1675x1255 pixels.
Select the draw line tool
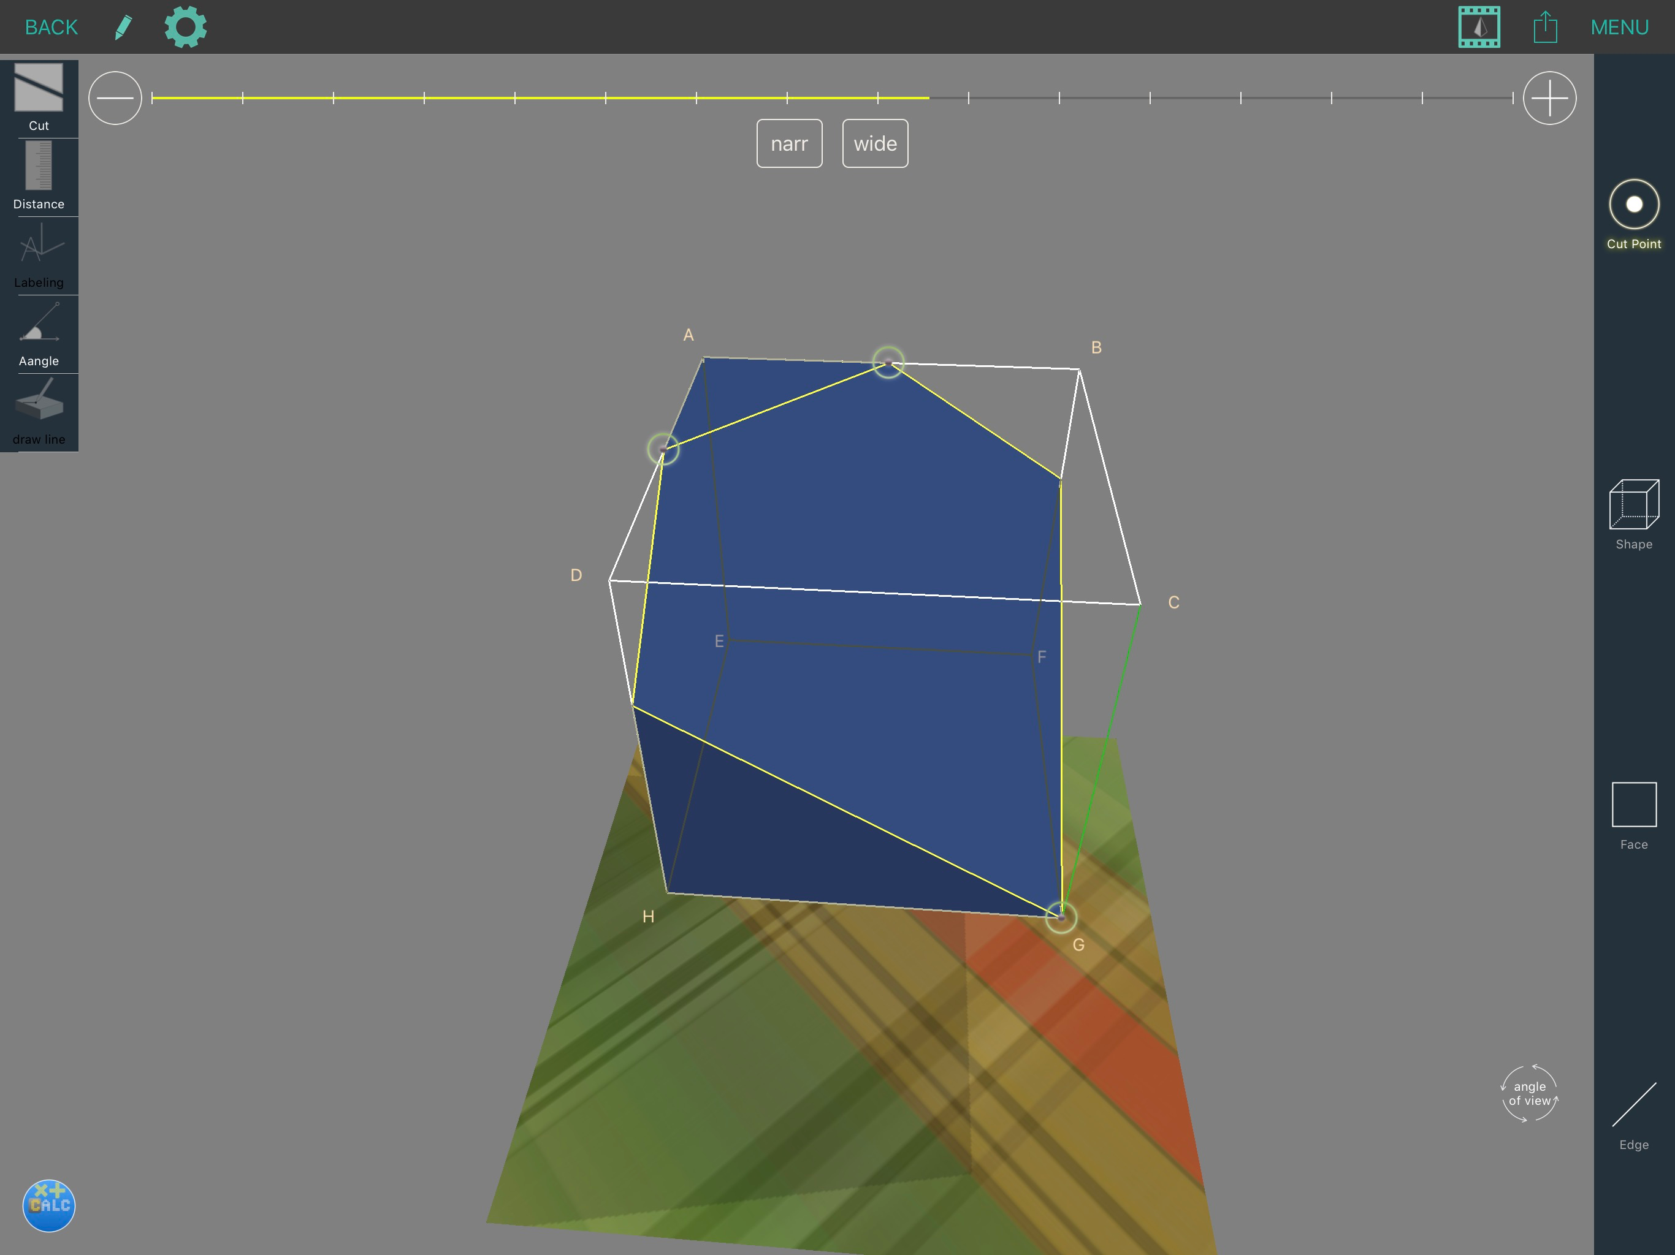[39, 412]
